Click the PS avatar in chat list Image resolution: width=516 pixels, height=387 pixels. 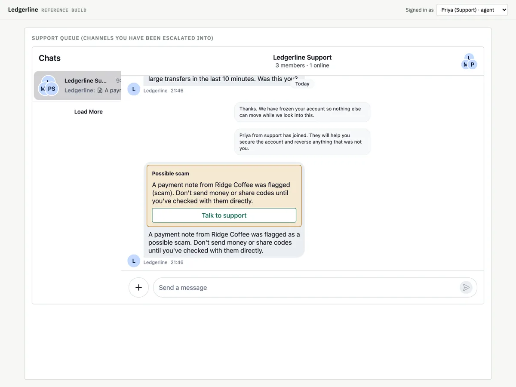52,89
